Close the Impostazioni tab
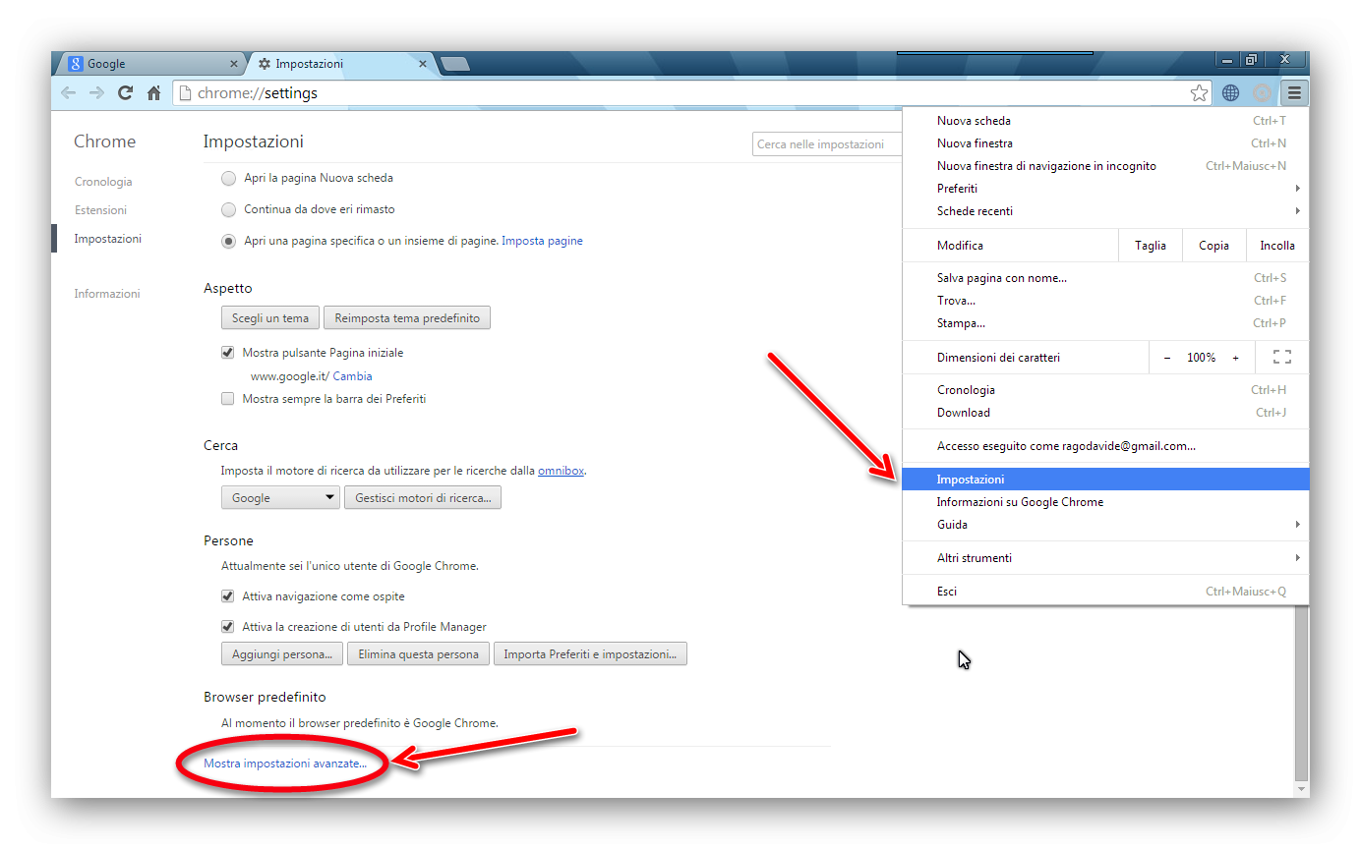Image resolution: width=1361 pixels, height=849 pixels. click(423, 64)
